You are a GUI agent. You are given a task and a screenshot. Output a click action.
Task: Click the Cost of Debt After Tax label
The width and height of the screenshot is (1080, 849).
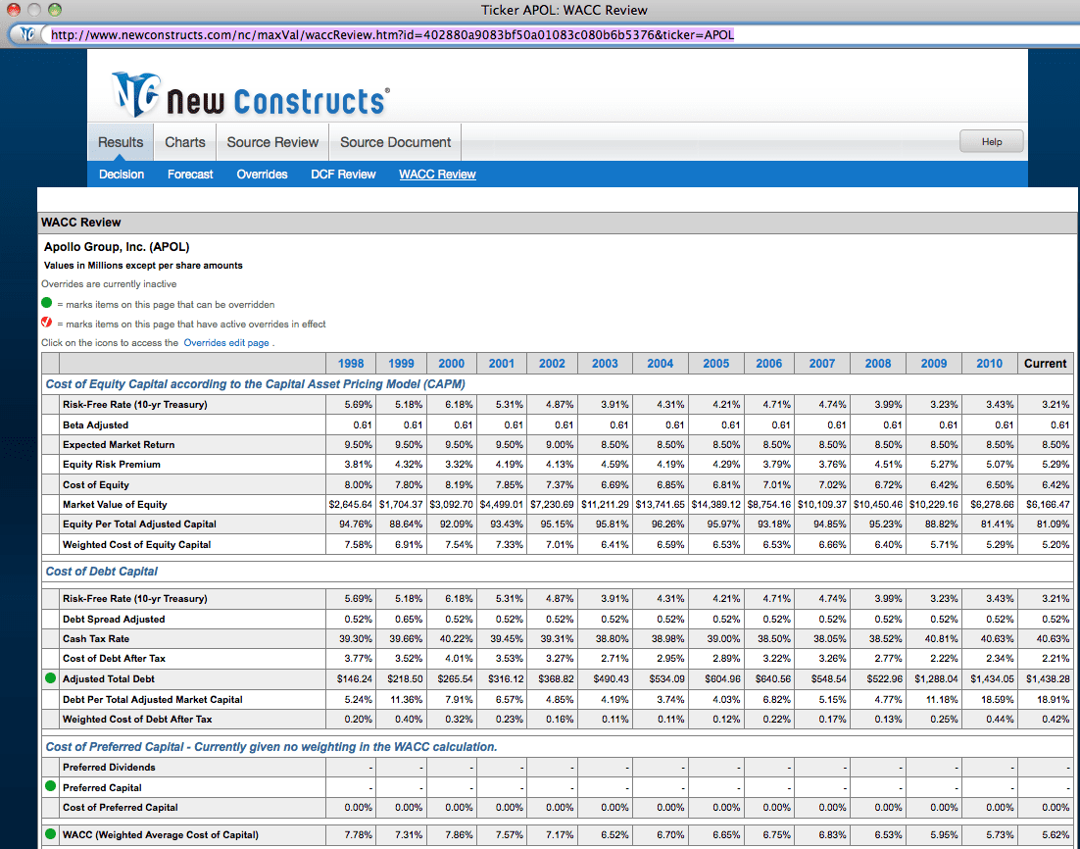114,658
